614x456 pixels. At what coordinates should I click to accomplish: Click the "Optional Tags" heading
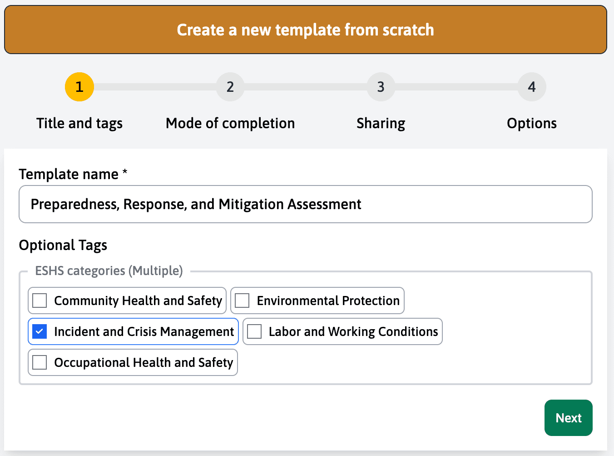63,245
